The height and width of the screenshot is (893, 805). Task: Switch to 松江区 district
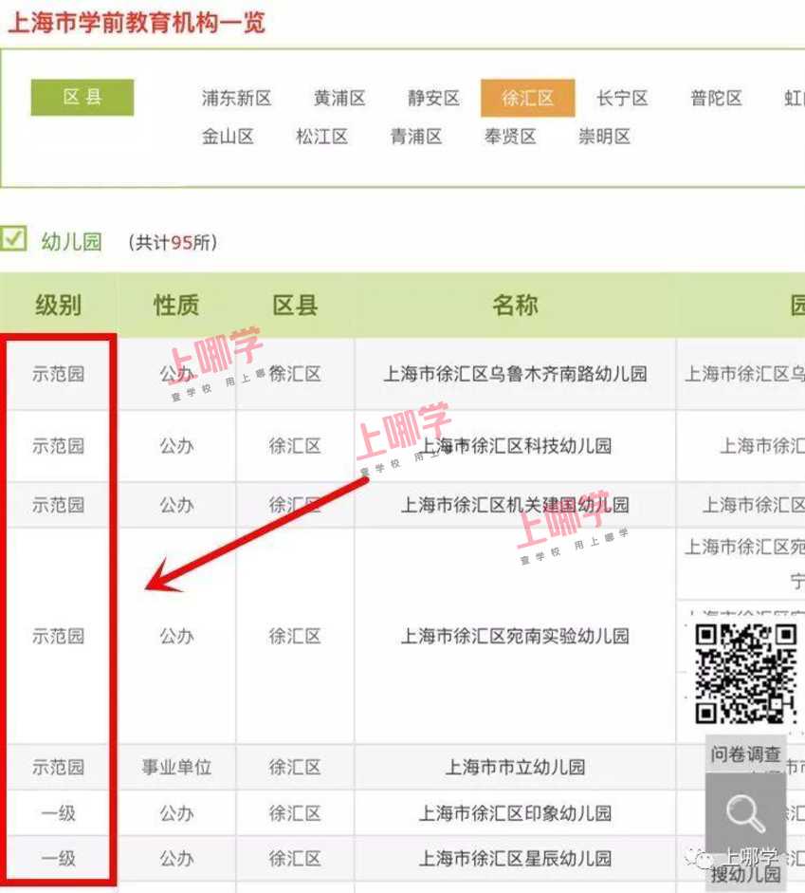click(x=321, y=137)
